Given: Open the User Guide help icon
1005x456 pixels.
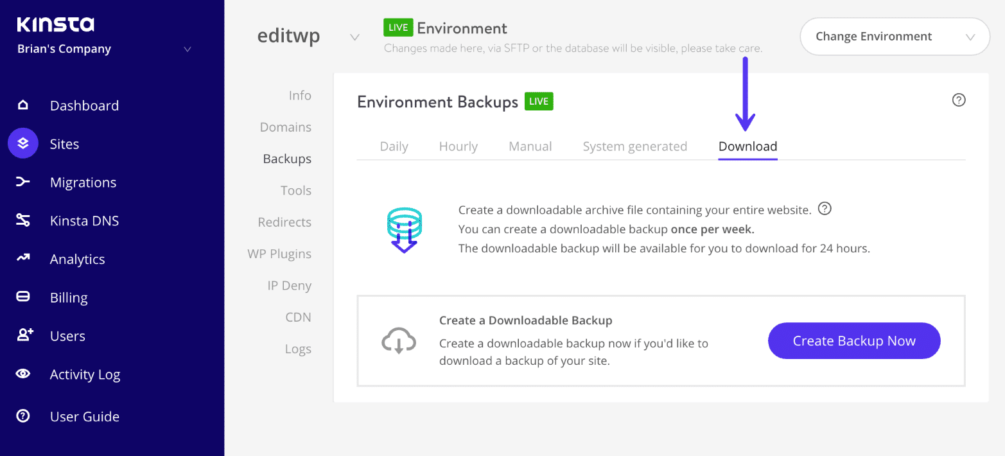Looking at the screenshot, I should point(23,416).
